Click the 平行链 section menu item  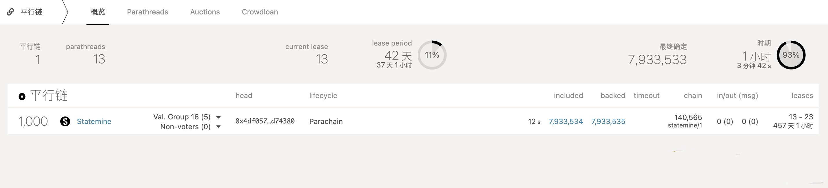tap(31, 12)
